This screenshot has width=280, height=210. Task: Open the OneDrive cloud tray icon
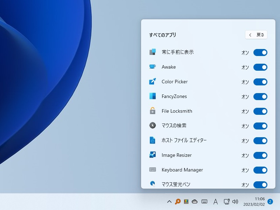click(195, 202)
